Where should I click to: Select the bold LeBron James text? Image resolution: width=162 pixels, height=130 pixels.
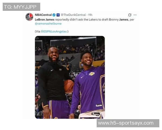coord(45,19)
